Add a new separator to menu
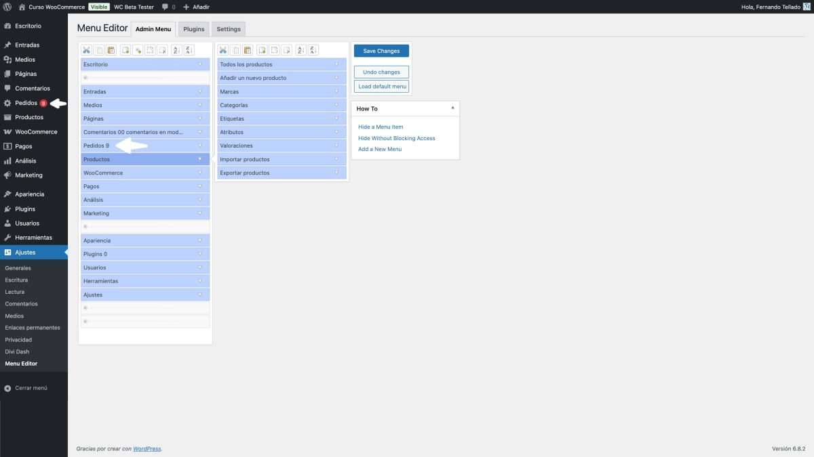Viewport: 814px width, 457px height. point(138,50)
